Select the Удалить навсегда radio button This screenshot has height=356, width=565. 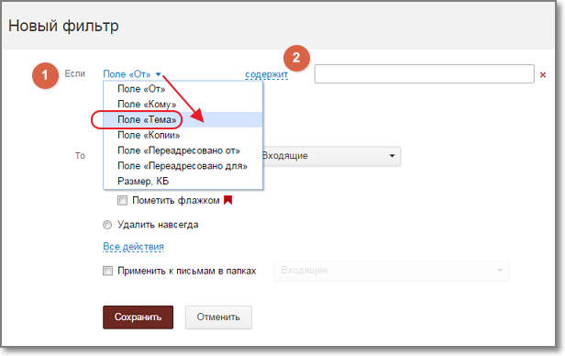click(107, 225)
